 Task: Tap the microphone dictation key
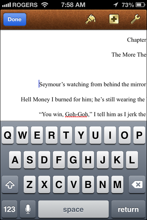click(28, 209)
